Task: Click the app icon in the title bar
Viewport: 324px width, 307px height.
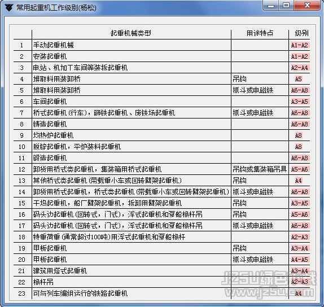Action: pyautogui.click(x=9, y=8)
